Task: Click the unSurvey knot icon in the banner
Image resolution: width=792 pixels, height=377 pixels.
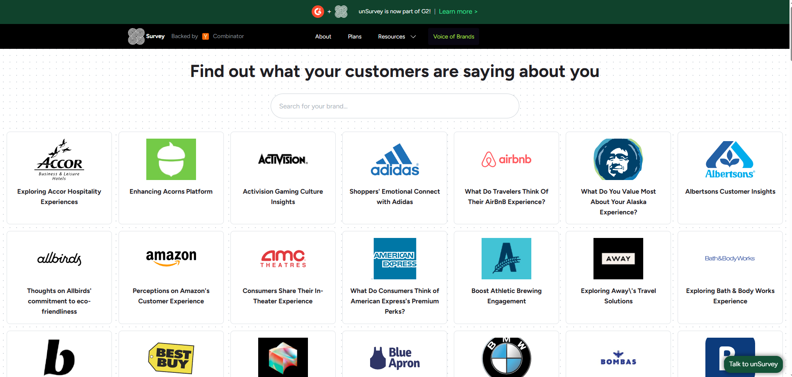Action: 341,12
